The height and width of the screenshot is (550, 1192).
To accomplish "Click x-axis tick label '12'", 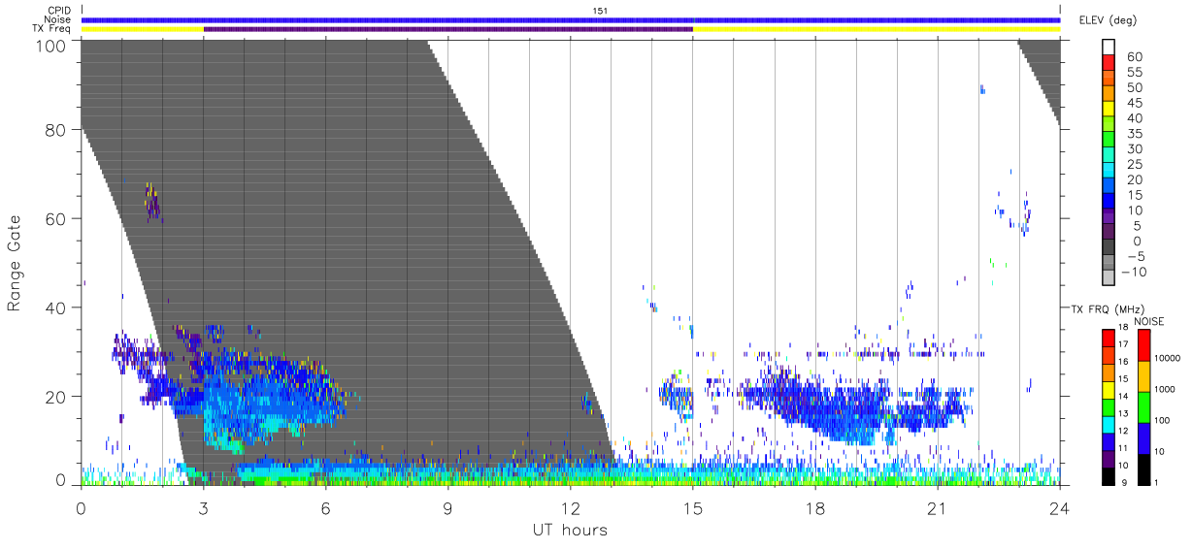I will click(x=571, y=507).
